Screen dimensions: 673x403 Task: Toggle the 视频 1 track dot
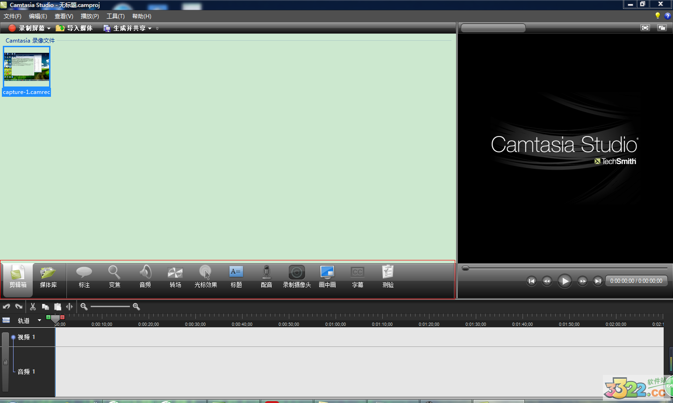coord(13,337)
